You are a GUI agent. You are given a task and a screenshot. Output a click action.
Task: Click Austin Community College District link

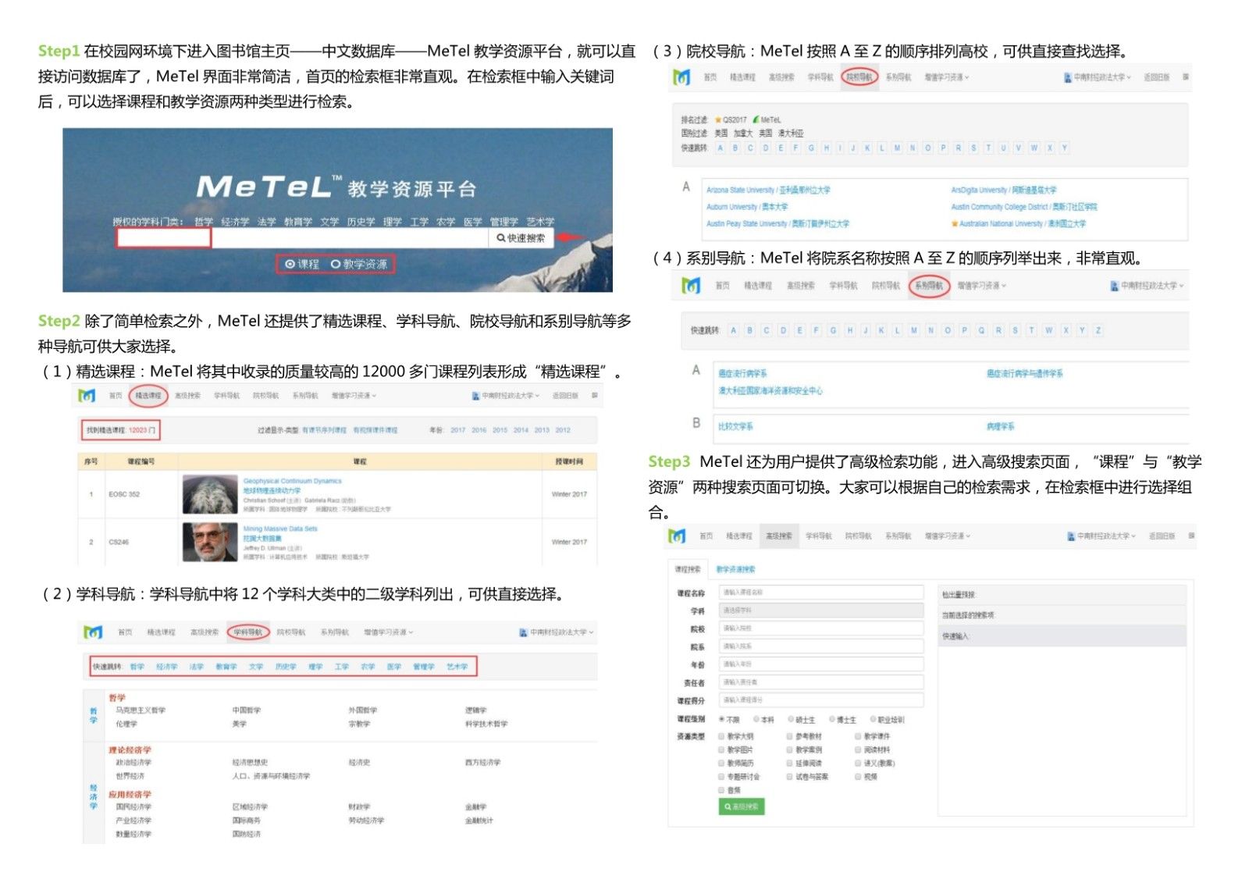pos(1024,207)
